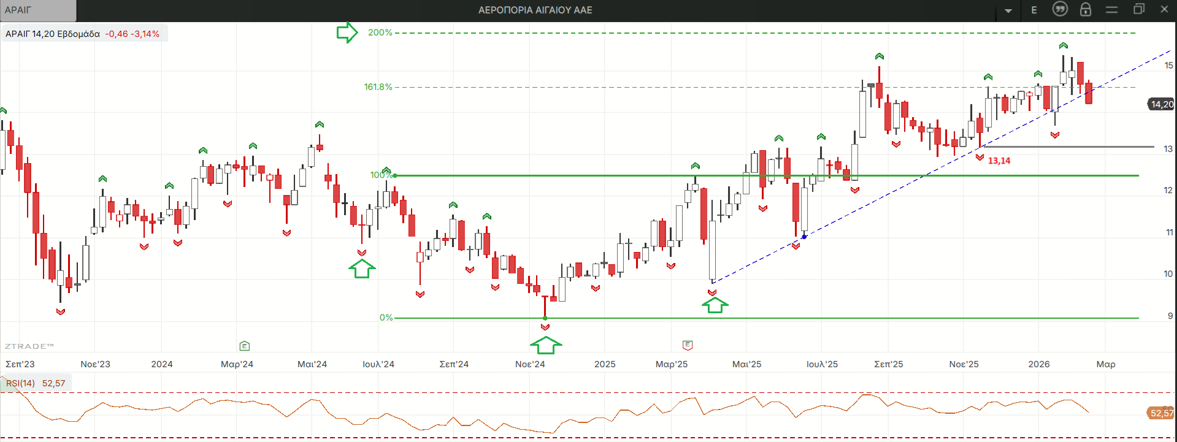Viewport: 1177px width, 442px height.
Task: Click the green event marker near Μαρ'24
Action: point(245,346)
